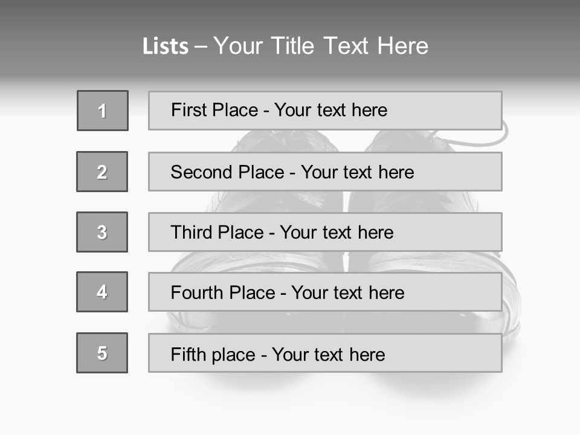Viewport: 580px width, 435px height.
Task: Click the number 3 box
Action: click(x=102, y=232)
